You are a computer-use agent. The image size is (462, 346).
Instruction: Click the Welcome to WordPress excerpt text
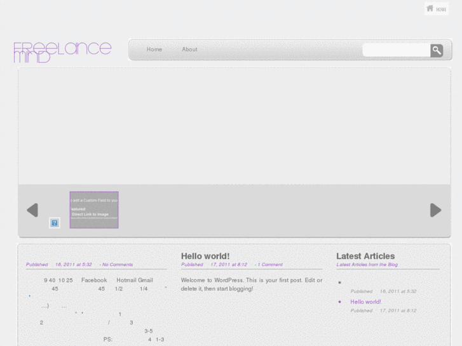pos(251,284)
